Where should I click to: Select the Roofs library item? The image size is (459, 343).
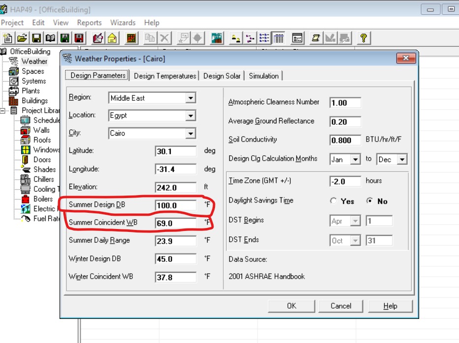click(42, 140)
